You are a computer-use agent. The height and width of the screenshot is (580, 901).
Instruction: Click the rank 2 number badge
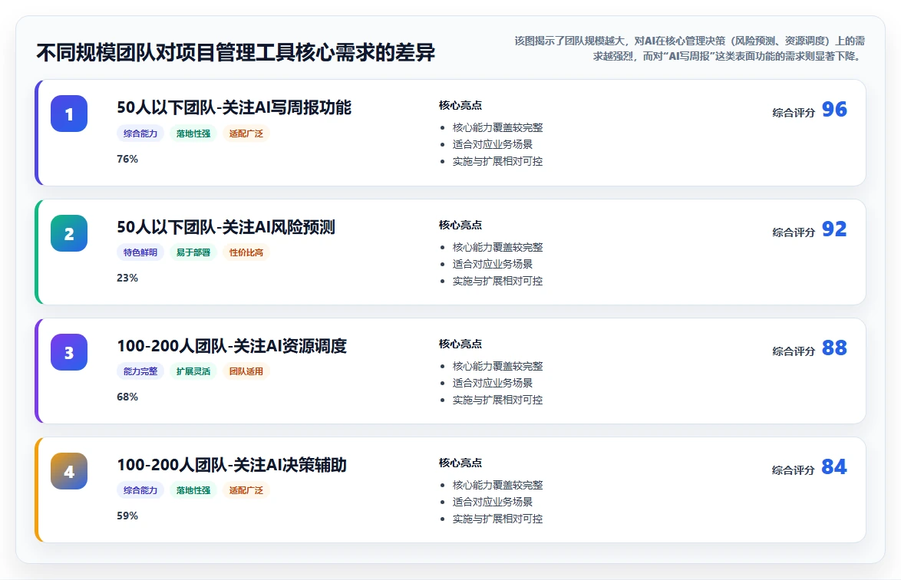click(69, 233)
